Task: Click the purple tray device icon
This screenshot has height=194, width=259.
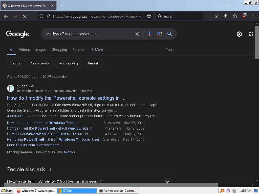Action: pos(228,191)
